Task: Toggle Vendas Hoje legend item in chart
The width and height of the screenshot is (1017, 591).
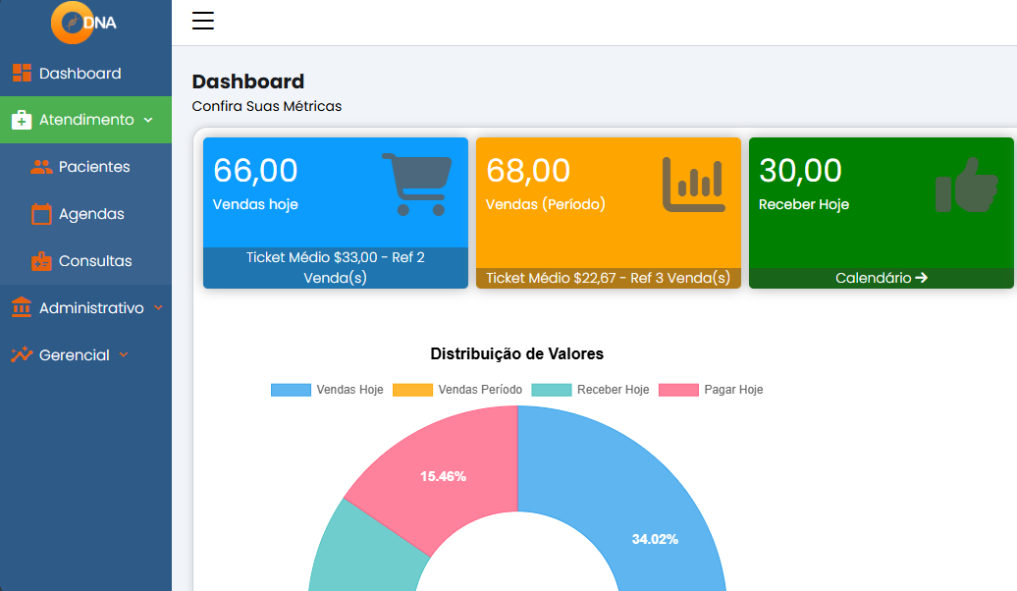Action: click(x=327, y=390)
